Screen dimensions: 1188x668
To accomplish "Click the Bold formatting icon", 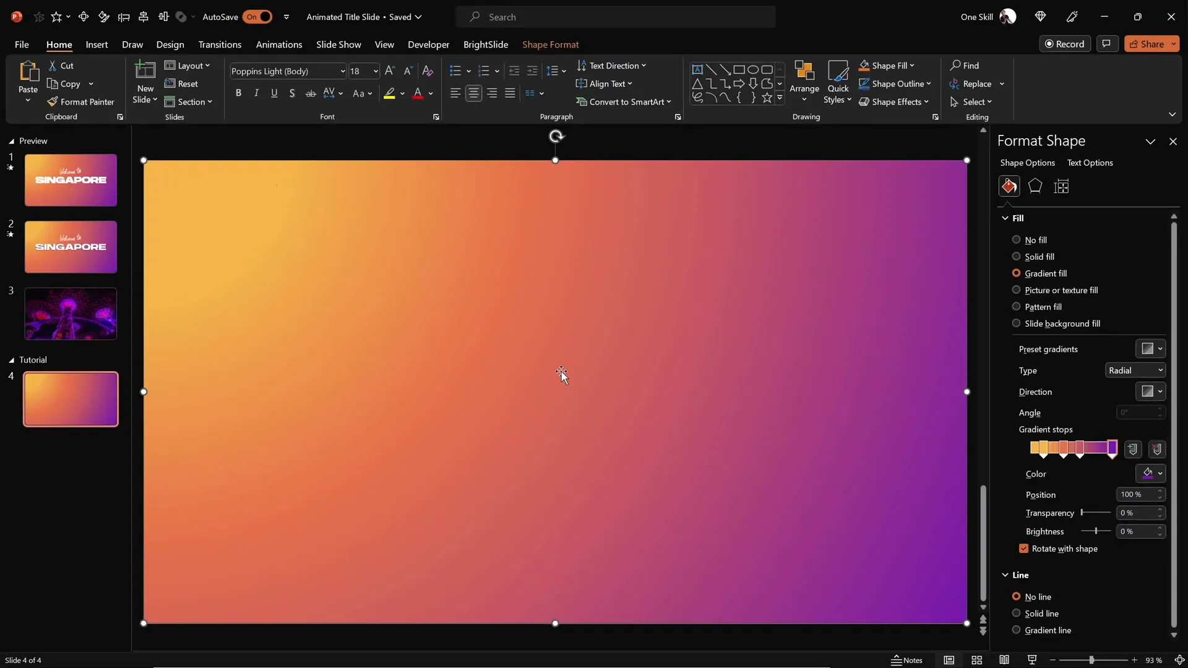I will [238, 93].
